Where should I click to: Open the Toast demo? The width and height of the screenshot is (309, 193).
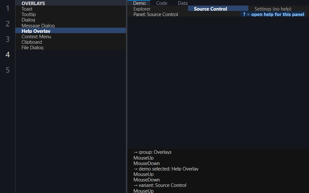point(70,9)
